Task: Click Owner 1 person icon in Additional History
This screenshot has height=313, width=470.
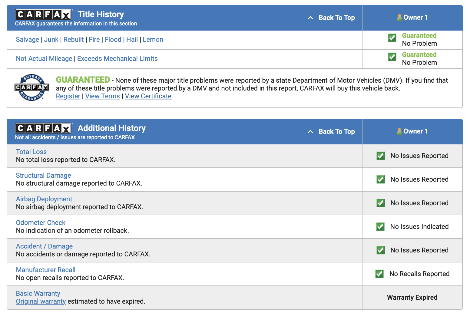Action: (399, 131)
